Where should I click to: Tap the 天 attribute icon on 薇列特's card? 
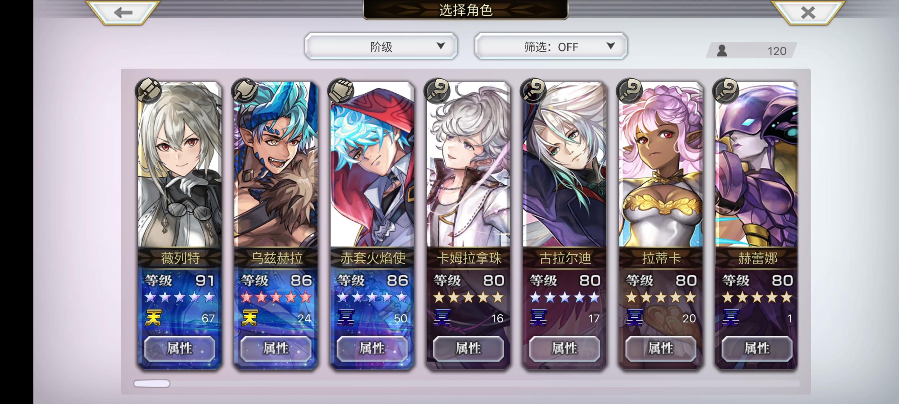click(153, 317)
